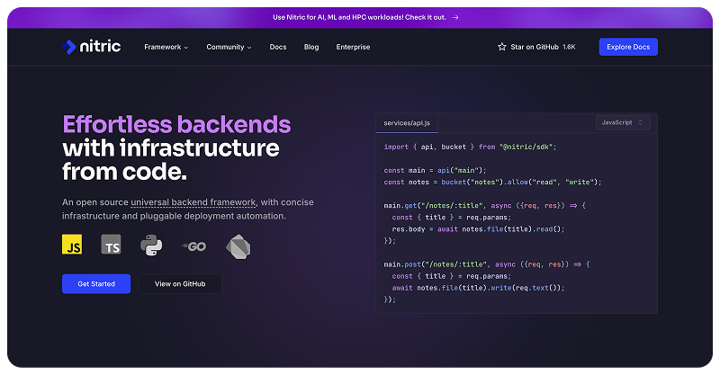Open the Docs navigation item
720x375 pixels.
tap(278, 47)
